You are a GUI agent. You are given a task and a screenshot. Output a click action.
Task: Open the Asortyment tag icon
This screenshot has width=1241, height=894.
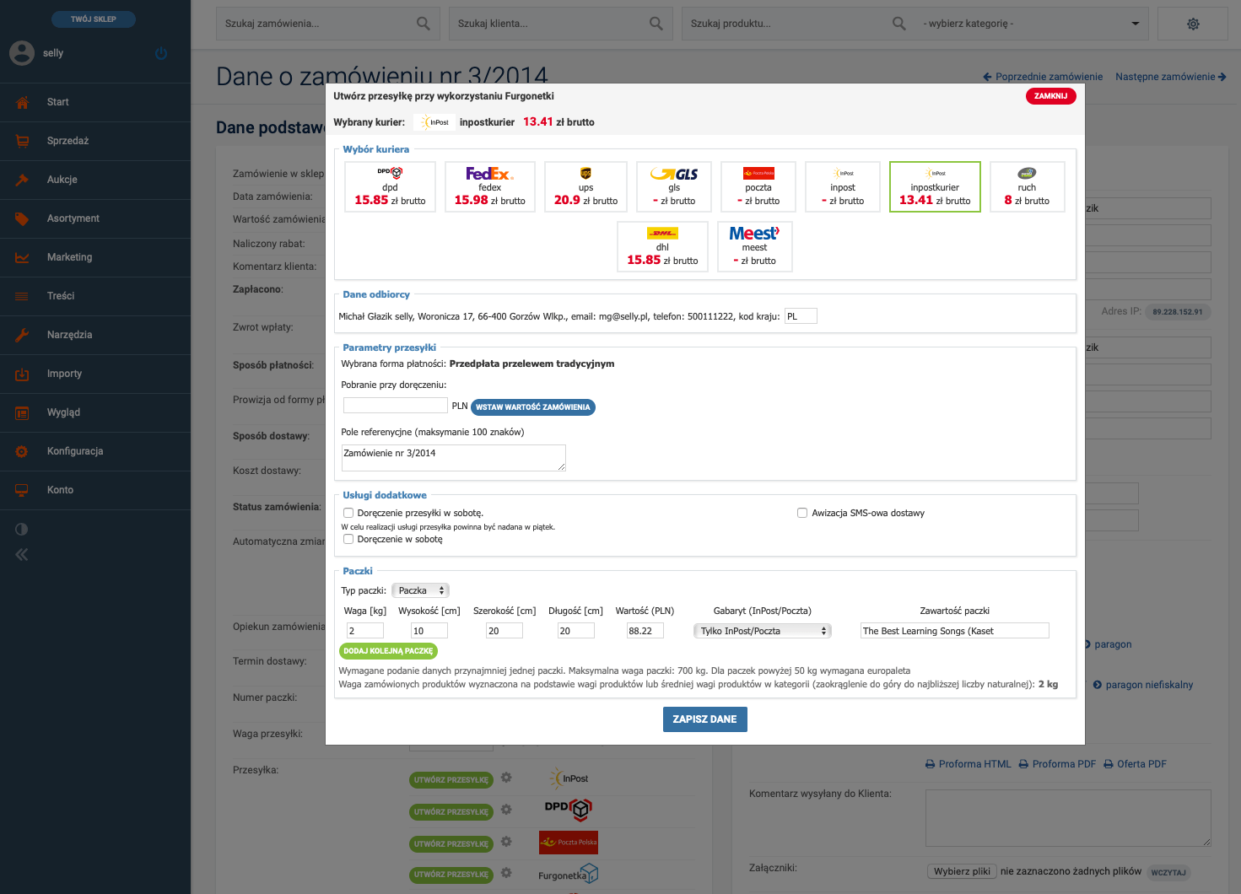coord(22,218)
